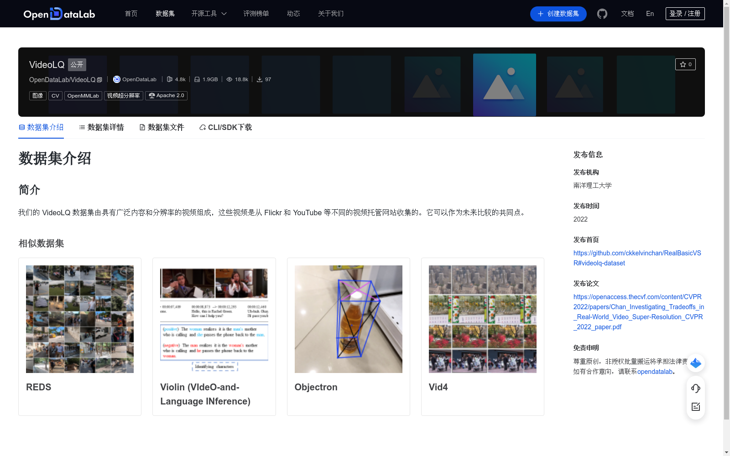Expand the 开源工具 dropdown menu
The height and width of the screenshot is (456, 730).
[x=209, y=14]
